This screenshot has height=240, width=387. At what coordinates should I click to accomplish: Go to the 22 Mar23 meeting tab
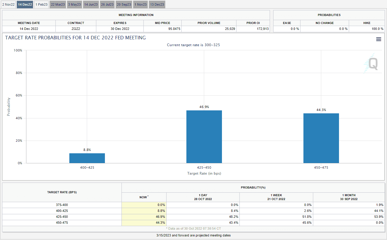pyautogui.click(x=57, y=4)
